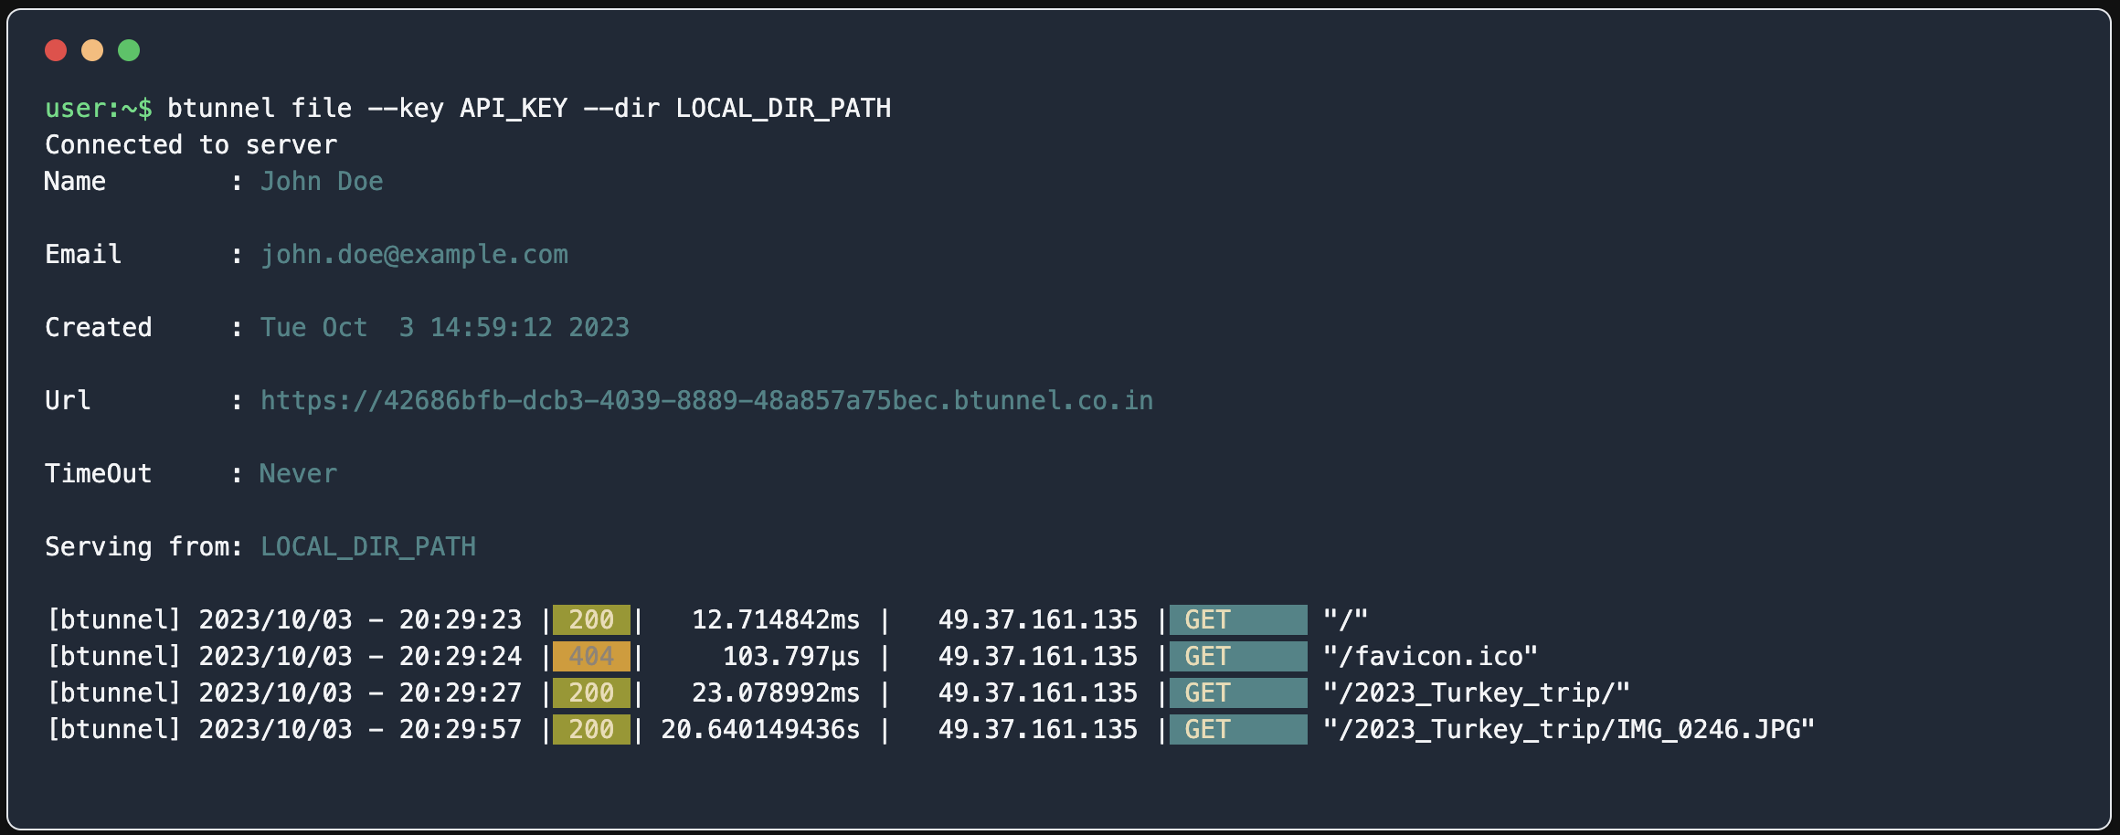Screen dimensions: 2120x835
Task: Click the "/2023_Turkey_trip/IMG_0246.JPG" request path
Action: point(1568,729)
